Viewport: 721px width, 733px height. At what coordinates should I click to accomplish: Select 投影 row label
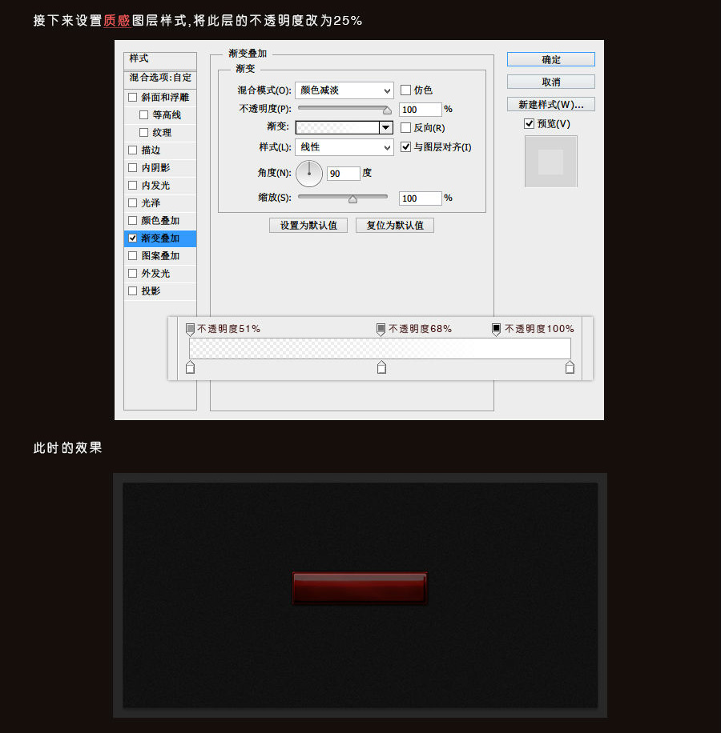click(x=151, y=290)
